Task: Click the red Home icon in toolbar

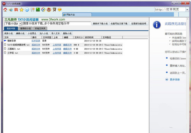Action: [5, 10]
